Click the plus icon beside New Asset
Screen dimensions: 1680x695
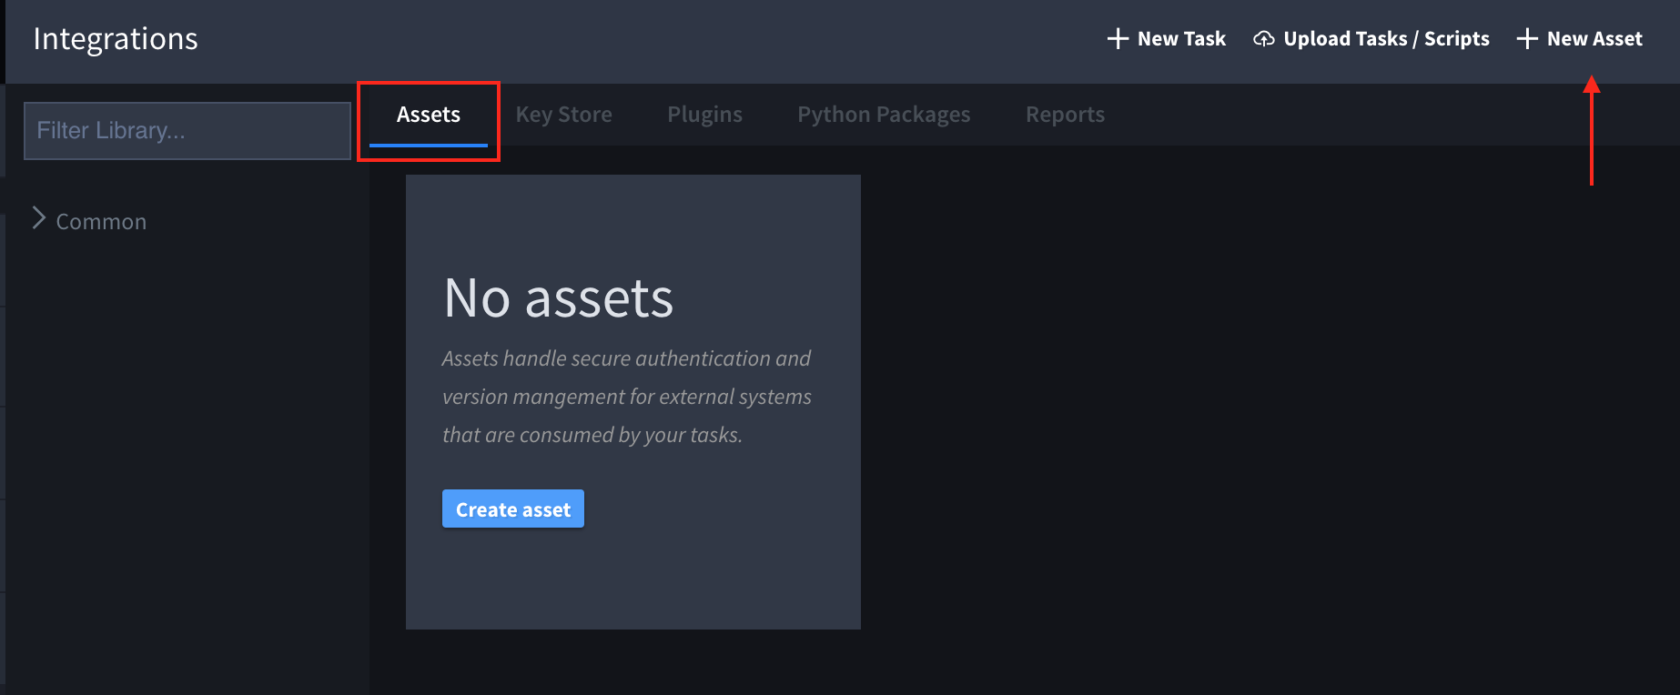tap(1526, 39)
